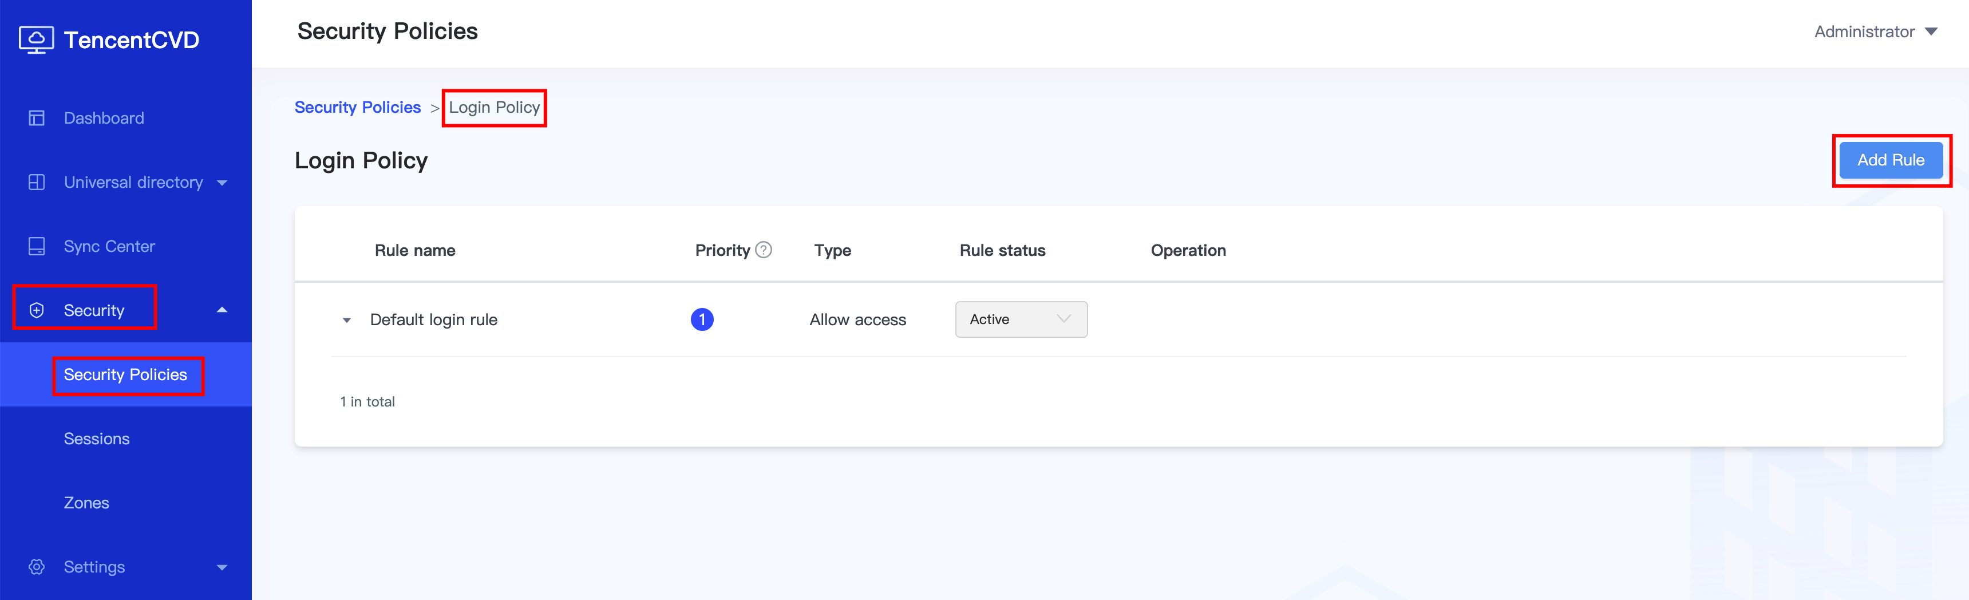Click the Security shield icon
Image resolution: width=1969 pixels, height=600 pixels.
click(37, 310)
